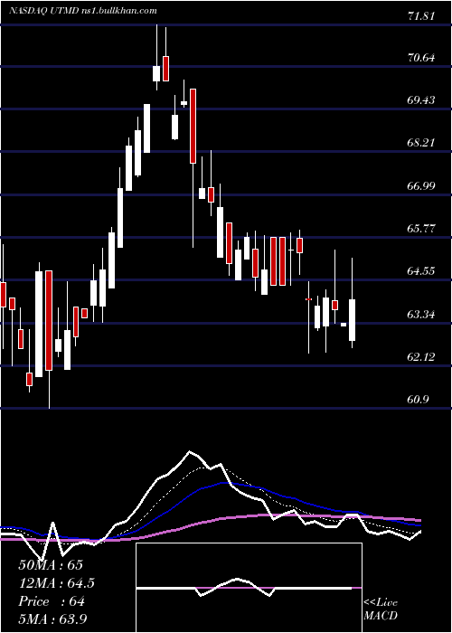Click the 50MA : 65 readout
This screenshot has height=633, width=452.
click(x=51, y=565)
